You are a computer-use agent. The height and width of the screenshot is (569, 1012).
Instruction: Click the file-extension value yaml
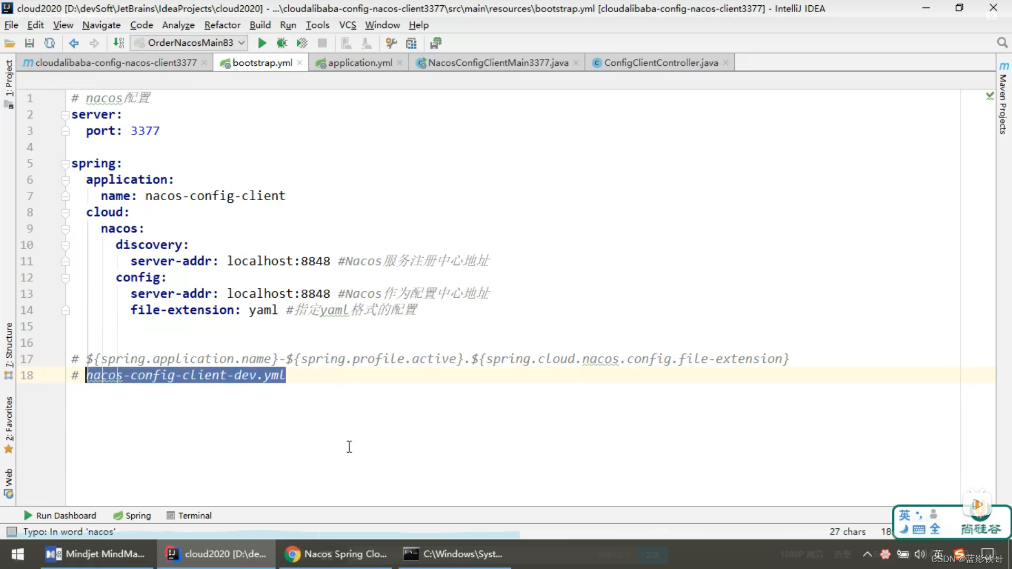click(263, 310)
